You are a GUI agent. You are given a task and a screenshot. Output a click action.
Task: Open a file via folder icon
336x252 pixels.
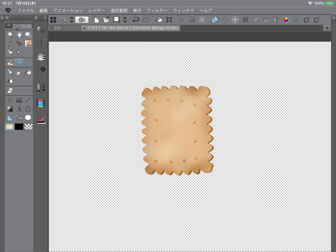coord(106,20)
